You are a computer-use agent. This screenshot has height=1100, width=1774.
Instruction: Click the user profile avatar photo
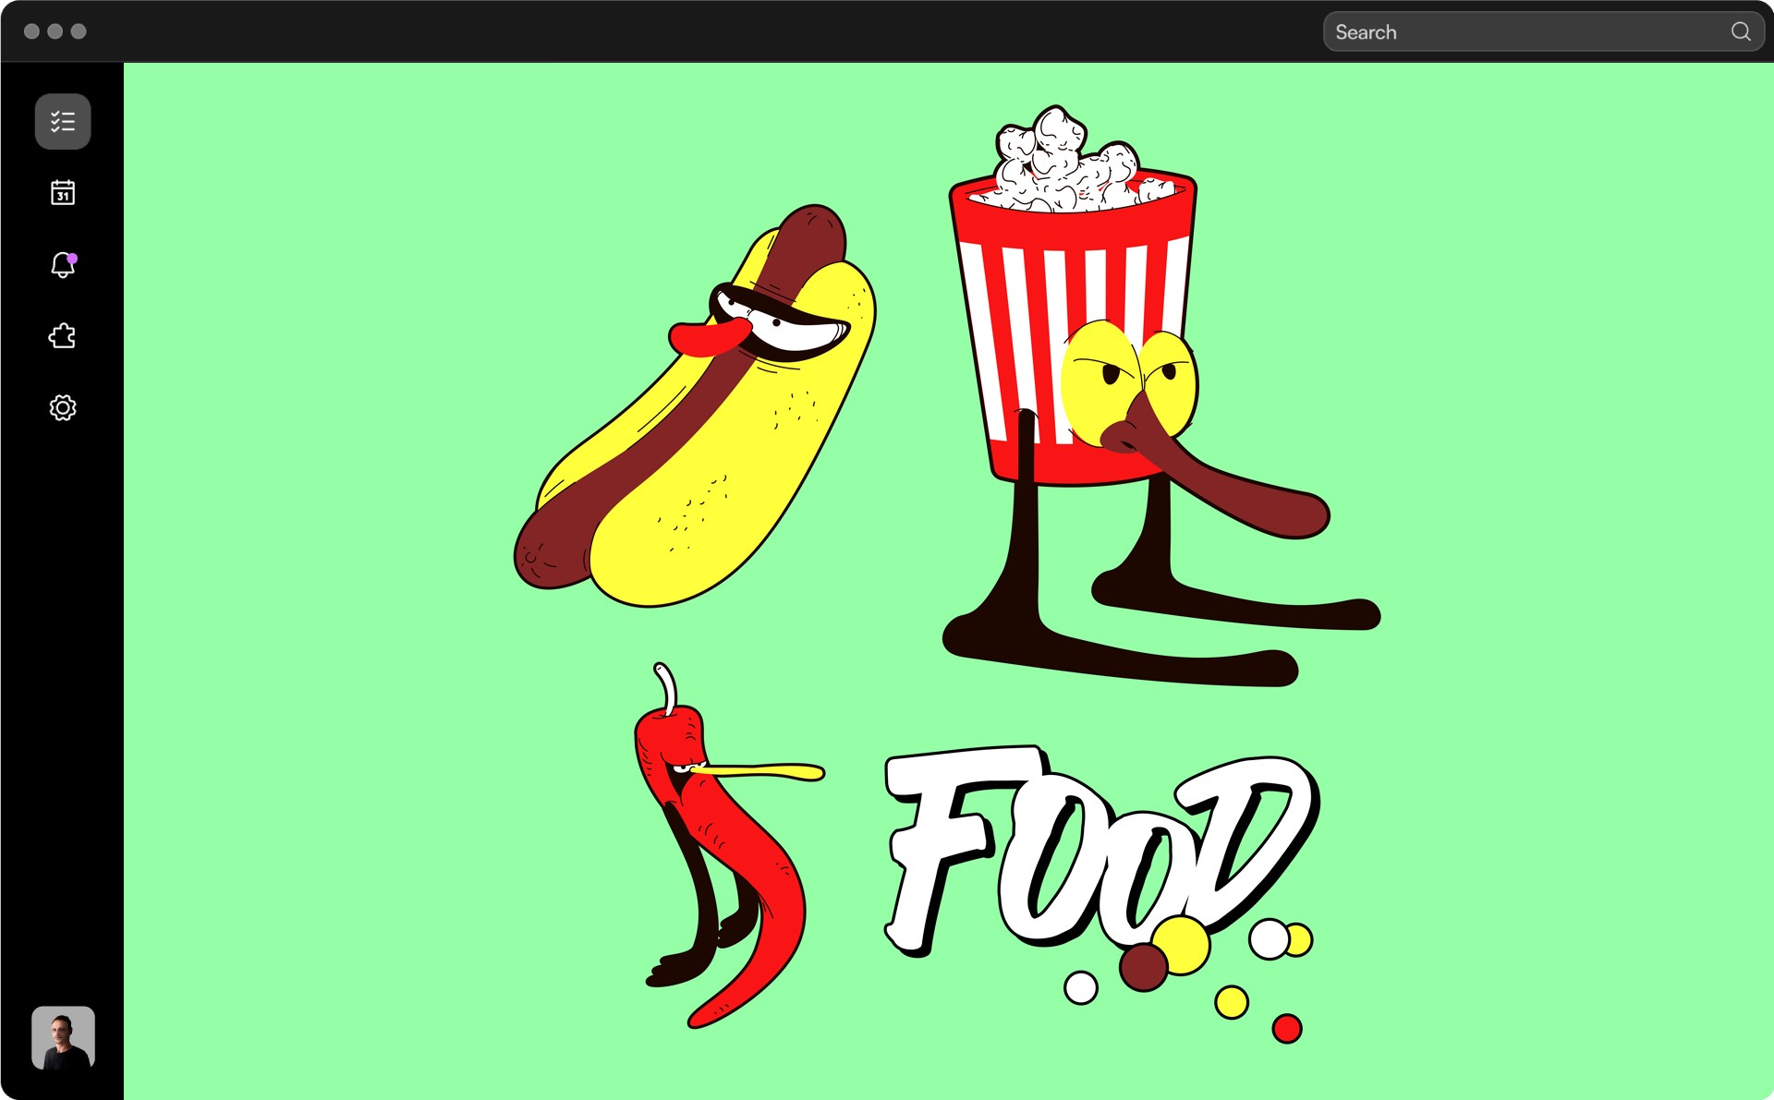click(x=63, y=1037)
